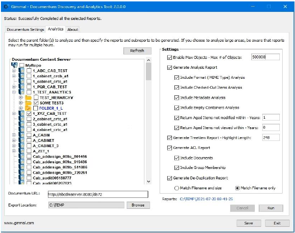Click the SOME TEST3 folder icon

[28, 103]
